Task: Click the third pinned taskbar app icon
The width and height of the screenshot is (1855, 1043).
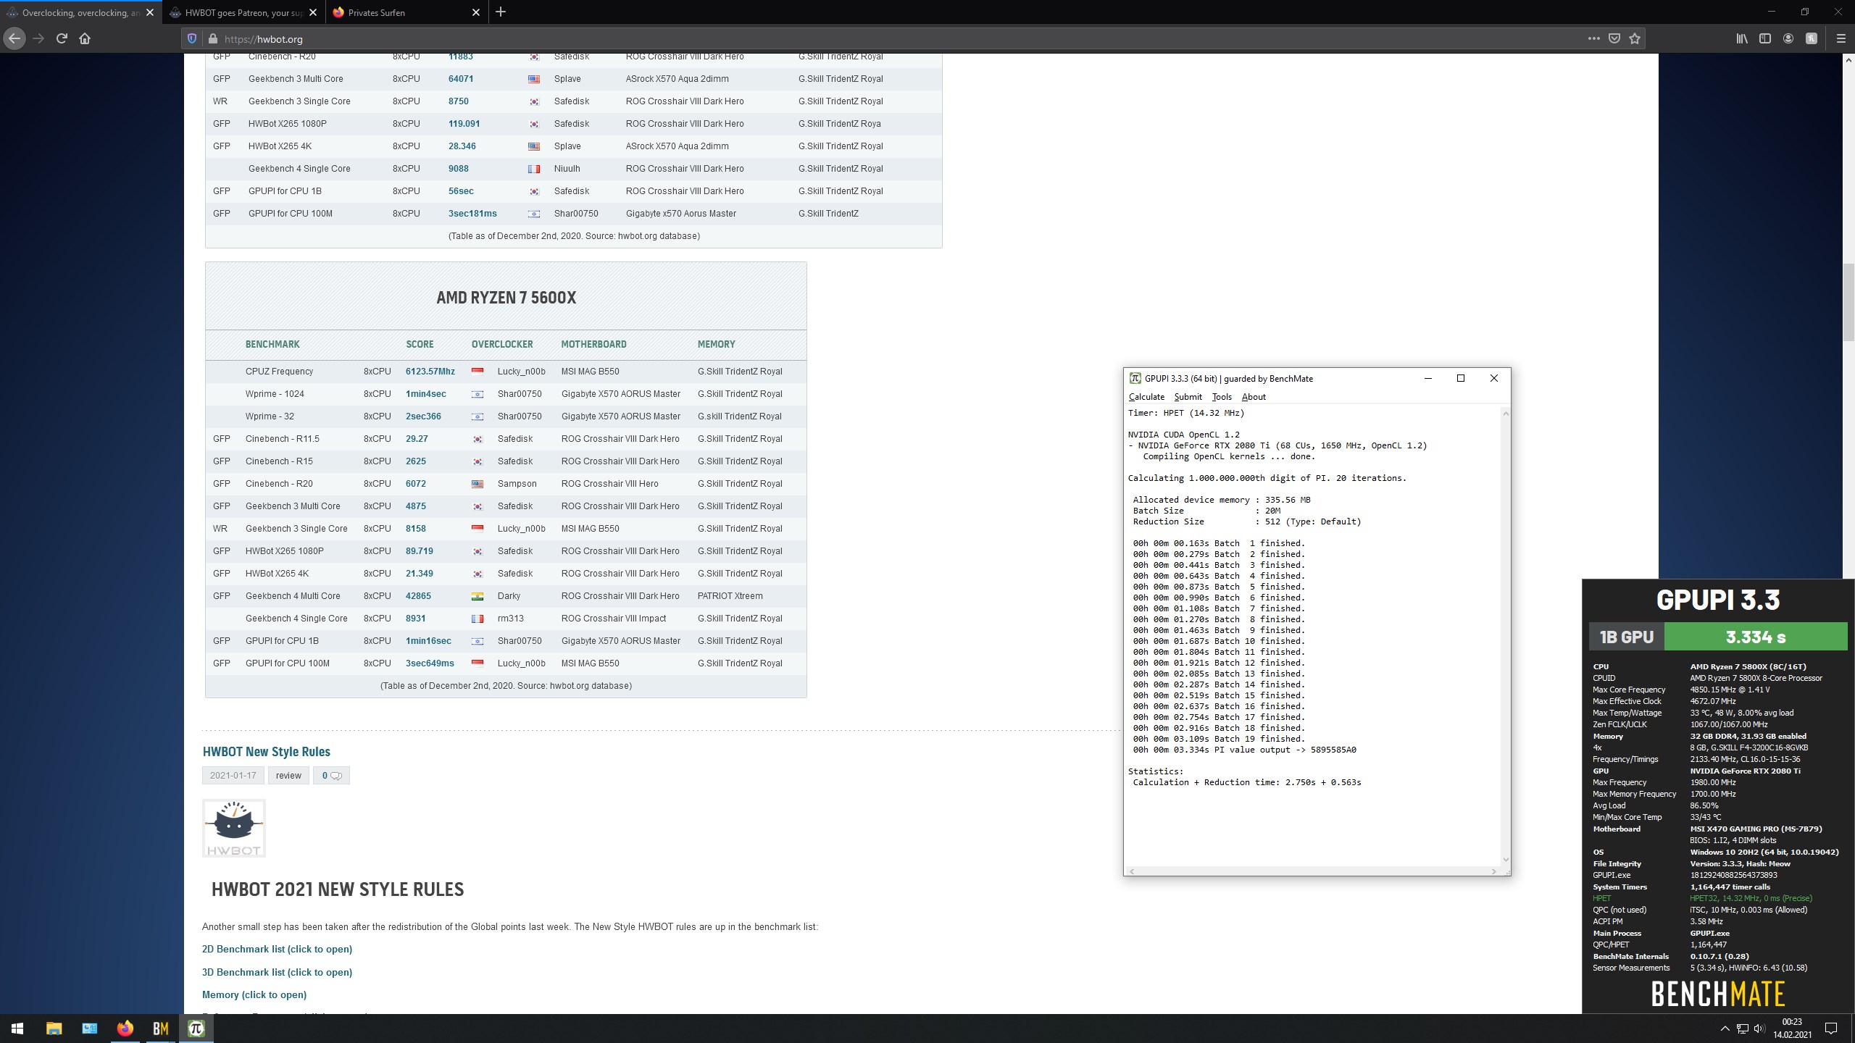Action: click(89, 1029)
